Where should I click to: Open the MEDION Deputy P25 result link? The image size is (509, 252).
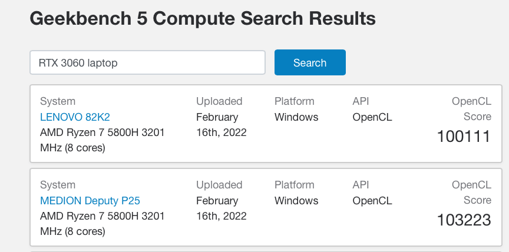coord(90,201)
